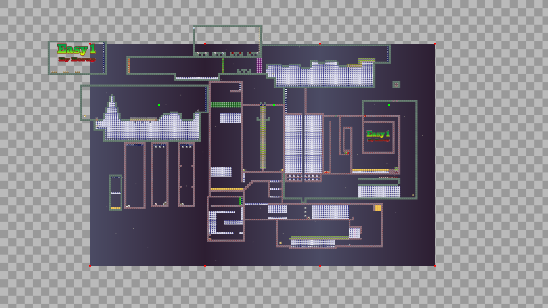Select one of the "10" numbered blocks atop the ladder
The width and height of the screenshot is (548, 308).
click(x=261, y=104)
